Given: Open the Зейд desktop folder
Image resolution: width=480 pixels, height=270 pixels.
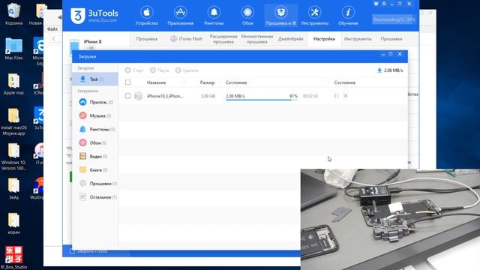Looking at the screenshot, I should (13, 188).
